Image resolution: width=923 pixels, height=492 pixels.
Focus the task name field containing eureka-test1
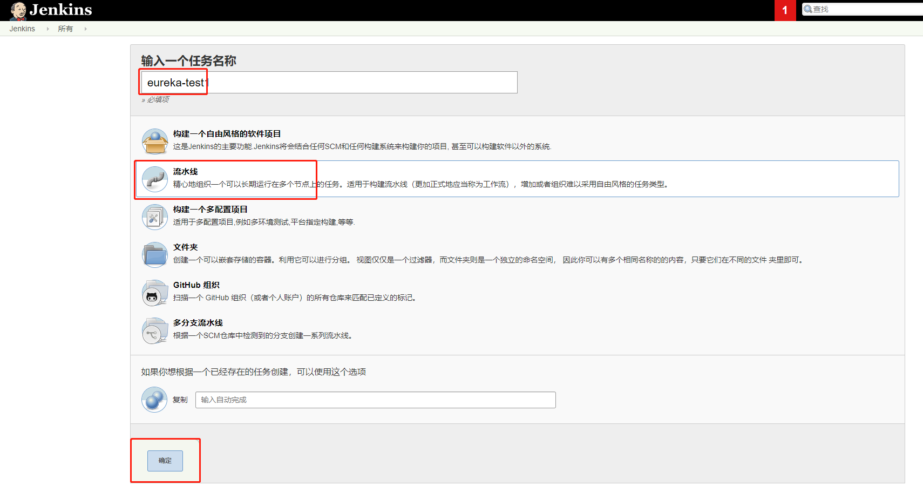click(x=328, y=83)
